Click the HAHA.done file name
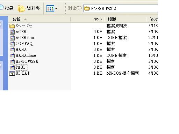Screen dimensions: 179x134 [x=26, y=55]
